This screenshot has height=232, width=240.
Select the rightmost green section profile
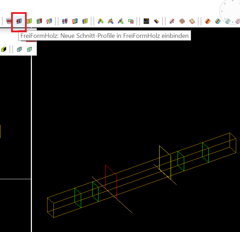205,152
